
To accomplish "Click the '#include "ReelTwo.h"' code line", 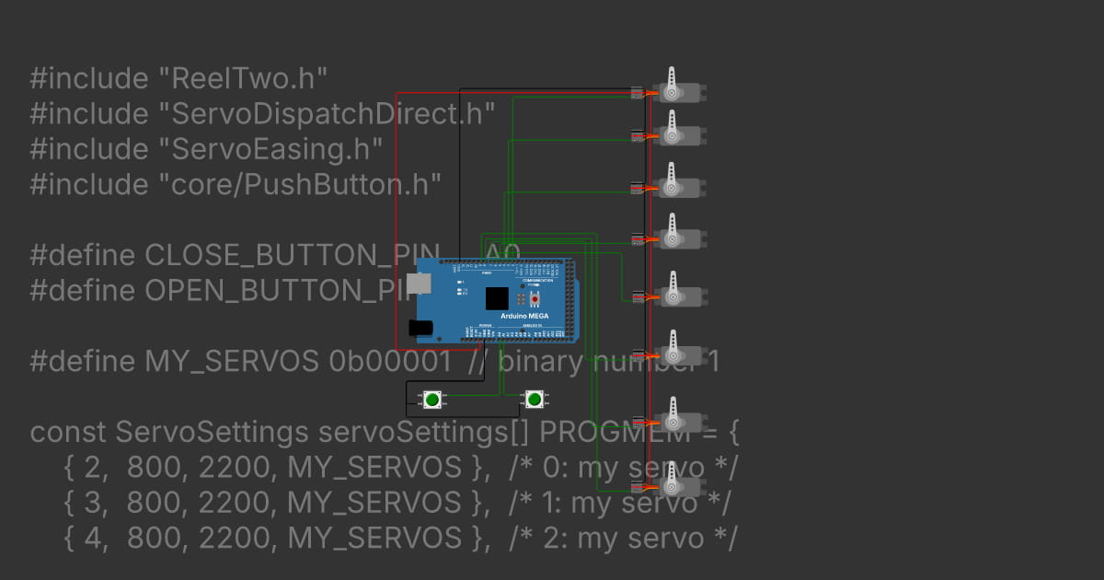I will click(x=179, y=78).
